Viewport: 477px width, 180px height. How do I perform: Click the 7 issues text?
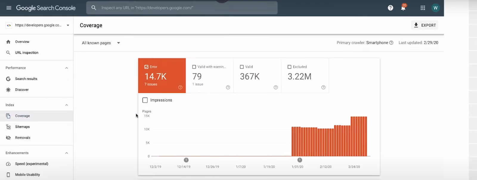[x=151, y=84]
